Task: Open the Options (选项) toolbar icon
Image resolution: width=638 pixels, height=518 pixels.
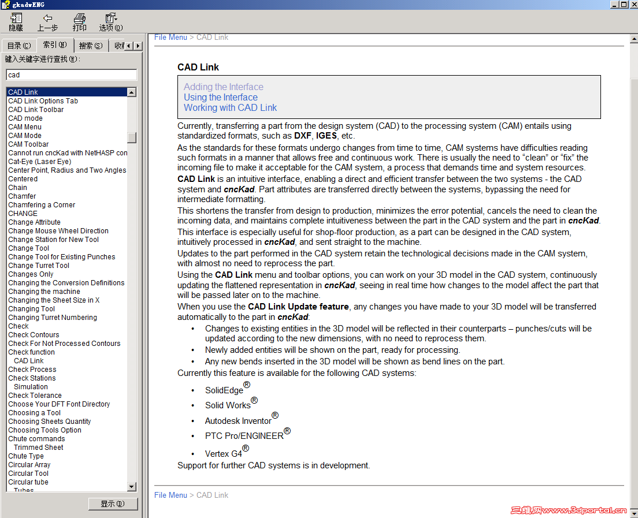Action: [x=111, y=22]
